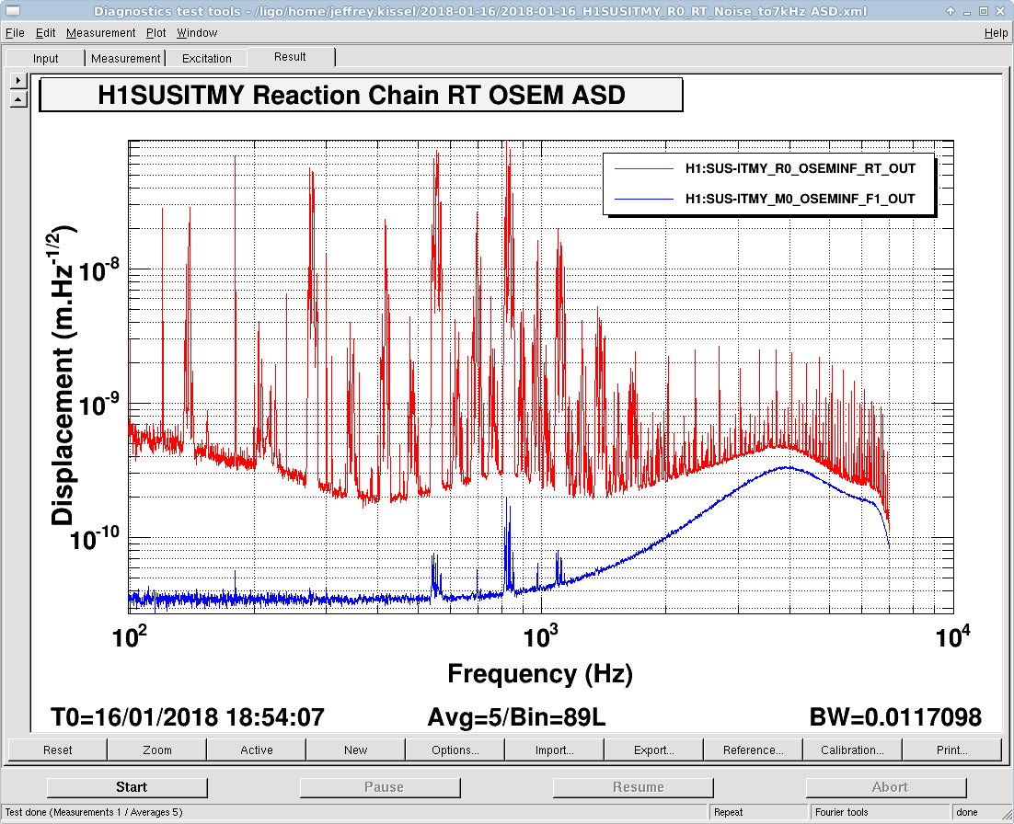This screenshot has width=1014, height=824.
Task: Click the red R0_OSEMINF_RT_OUT legend line
Action: pyautogui.click(x=643, y=169)
